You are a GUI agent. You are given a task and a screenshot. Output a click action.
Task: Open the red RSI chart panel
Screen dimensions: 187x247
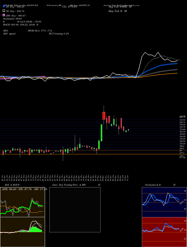pos(164,232)
